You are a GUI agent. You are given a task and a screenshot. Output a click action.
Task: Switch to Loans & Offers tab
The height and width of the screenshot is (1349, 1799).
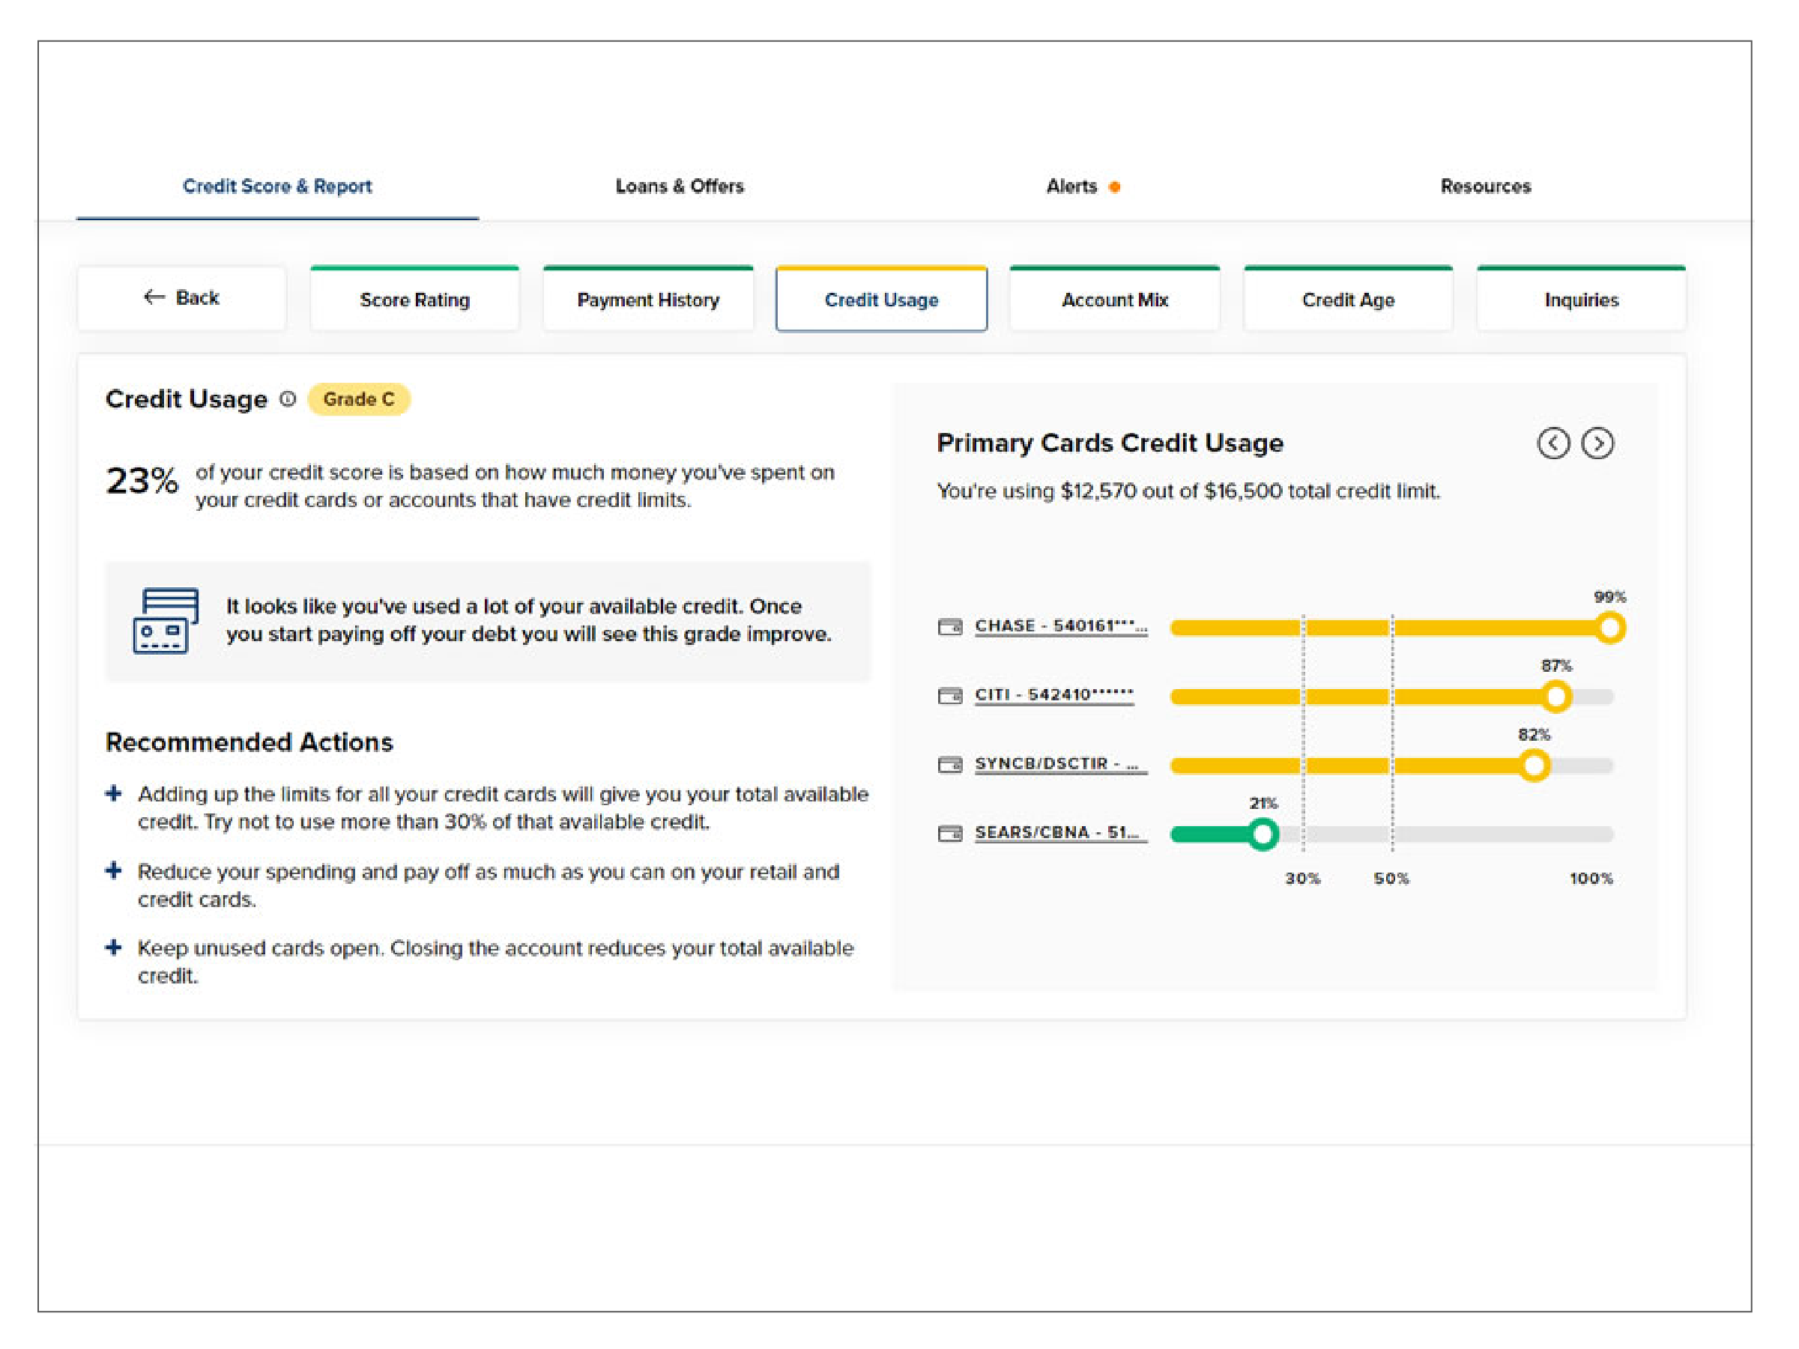point(679,187)
